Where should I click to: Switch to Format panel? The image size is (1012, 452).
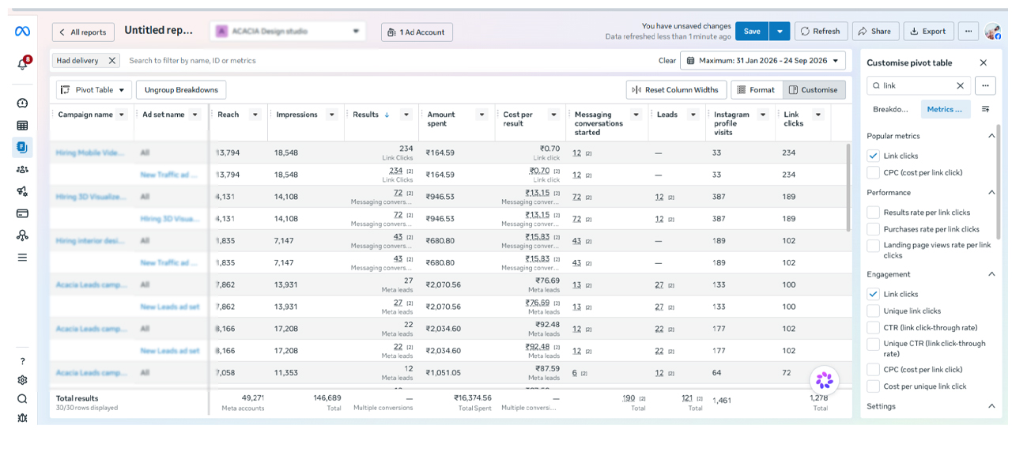click(x=756, y=90)
